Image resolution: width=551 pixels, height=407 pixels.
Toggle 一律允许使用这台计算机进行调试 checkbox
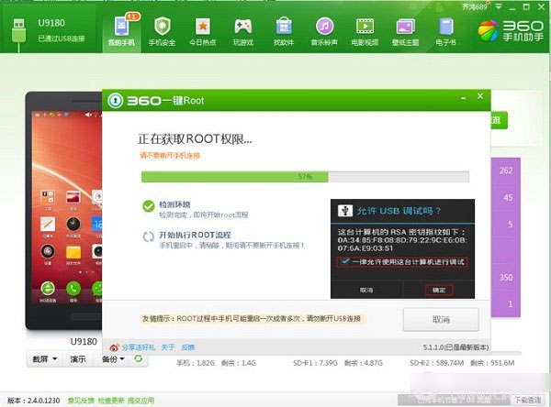(345, 261)
